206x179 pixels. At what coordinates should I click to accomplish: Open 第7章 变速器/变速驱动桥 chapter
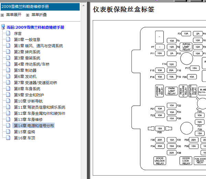[35, 83]
